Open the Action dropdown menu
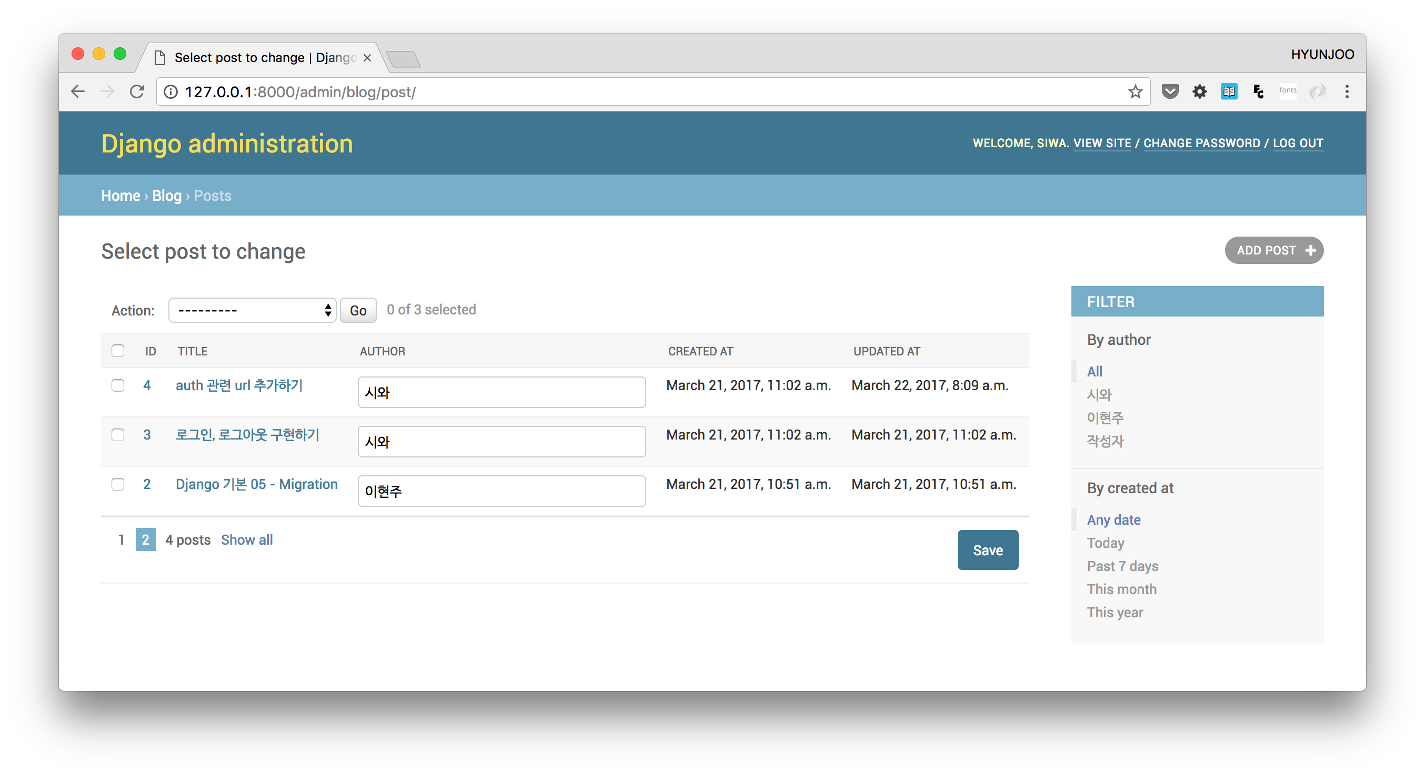 252,310
